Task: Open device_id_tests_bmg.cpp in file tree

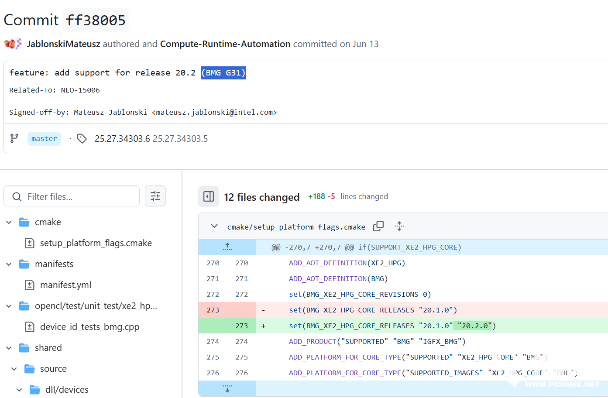Action: tap(90, 327)
